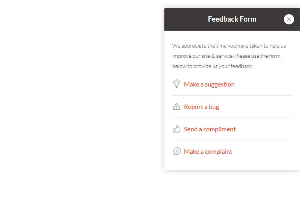Choose Send a compliment option
Viewport: 300px width, 208px height.
pos(210,129)
